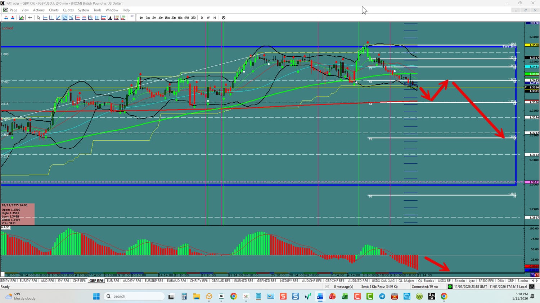
Task: Click the green connection status indicator
Action: (450, 287)
